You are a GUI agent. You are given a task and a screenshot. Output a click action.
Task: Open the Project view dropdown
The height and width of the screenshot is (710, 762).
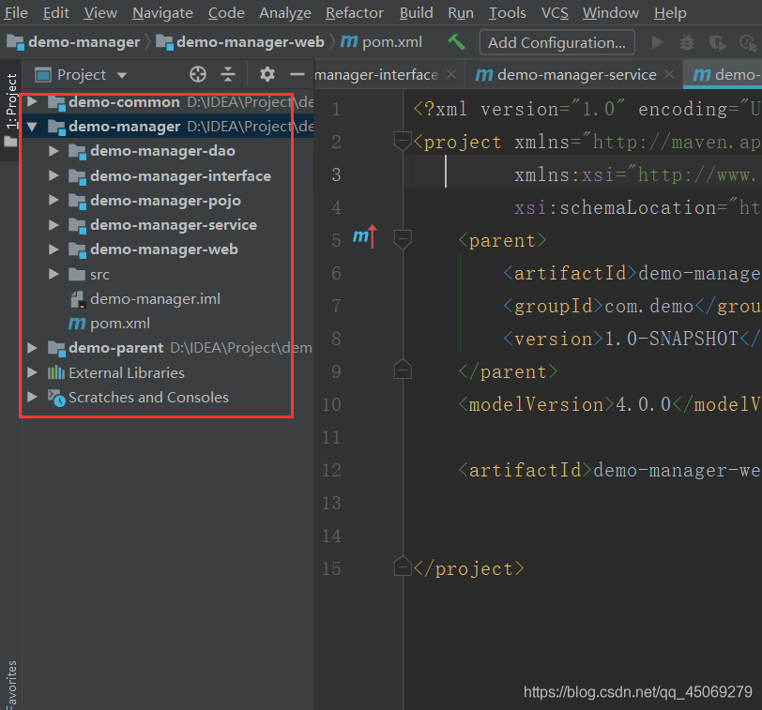click(122, 75)
